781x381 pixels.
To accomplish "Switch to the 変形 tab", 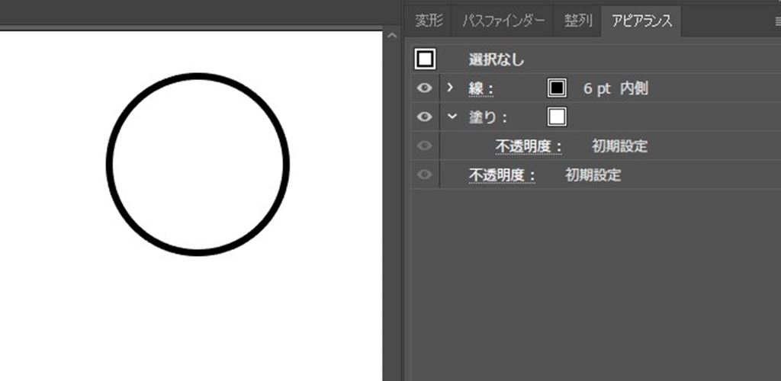I will pos(429,21).
